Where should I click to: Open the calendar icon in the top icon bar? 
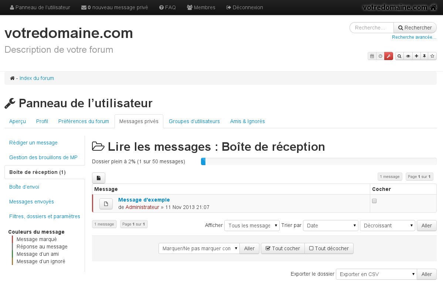pyautogui.click(x=372, y=56)
